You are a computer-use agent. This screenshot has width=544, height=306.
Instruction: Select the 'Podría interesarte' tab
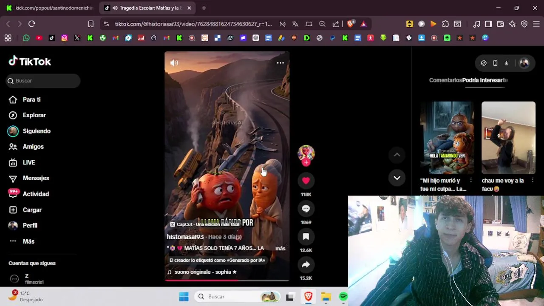click(485, 80)
